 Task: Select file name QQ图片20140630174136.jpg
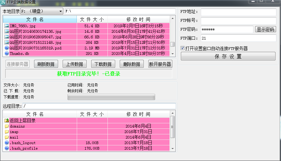(x=36, y=32)
